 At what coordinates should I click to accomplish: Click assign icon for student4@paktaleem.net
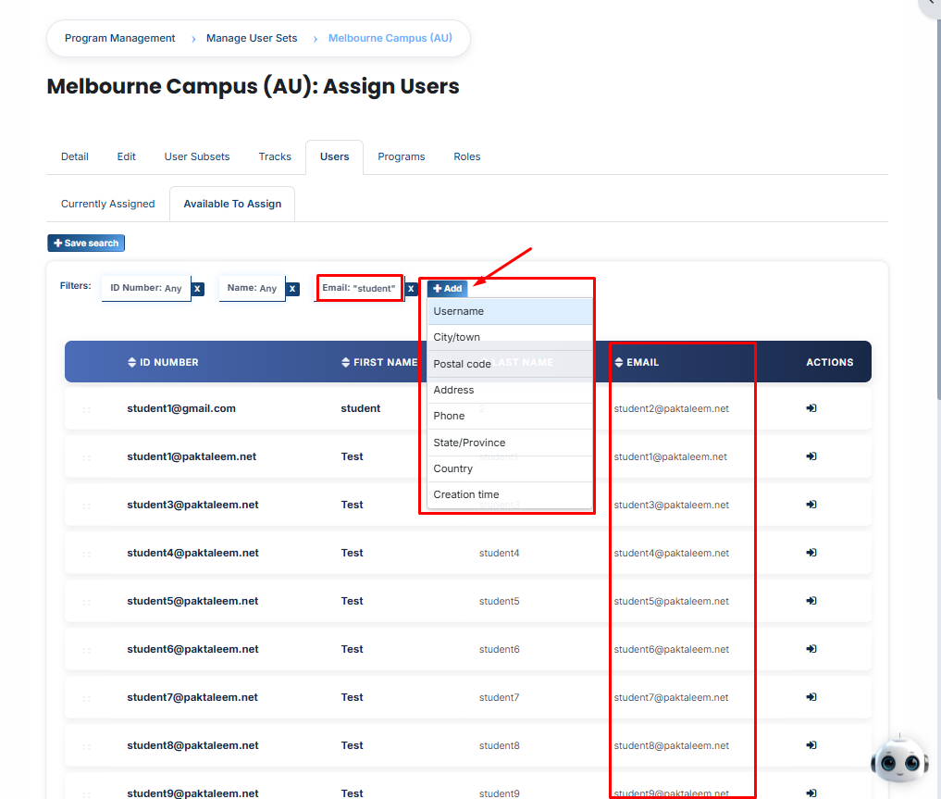pos(811,553)
